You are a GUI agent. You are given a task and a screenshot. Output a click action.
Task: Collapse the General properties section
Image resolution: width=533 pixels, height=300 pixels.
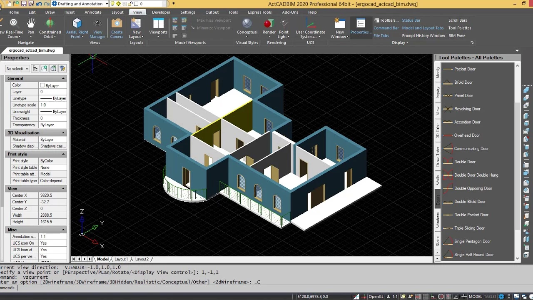pyautogui.click(x=63, y=78)
